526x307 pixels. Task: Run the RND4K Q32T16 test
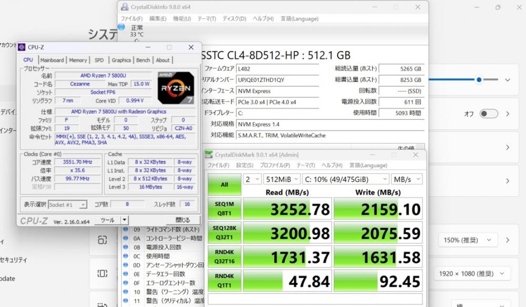[x=225, y=257]
